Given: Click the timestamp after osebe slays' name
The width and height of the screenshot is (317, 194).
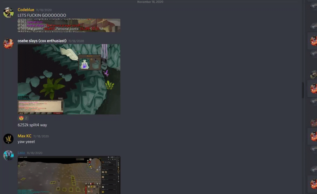Looking at the screenshot, I should point(76,41).
